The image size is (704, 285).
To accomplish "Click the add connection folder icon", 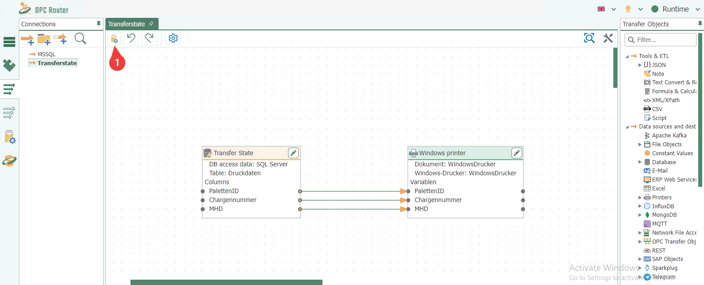I will (x=44, y=39).
